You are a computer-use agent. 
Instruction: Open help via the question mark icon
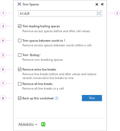pos(57,98)
